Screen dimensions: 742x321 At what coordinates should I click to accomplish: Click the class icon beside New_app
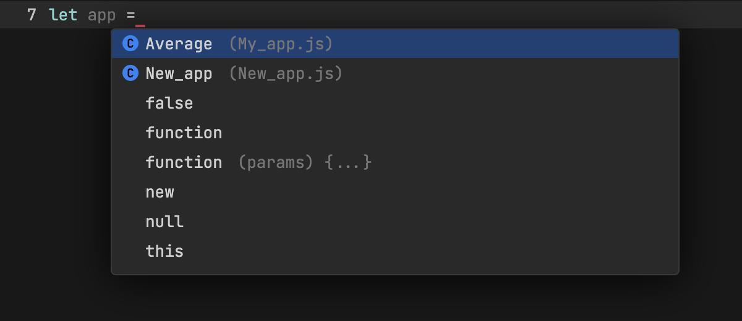(130, 73)
